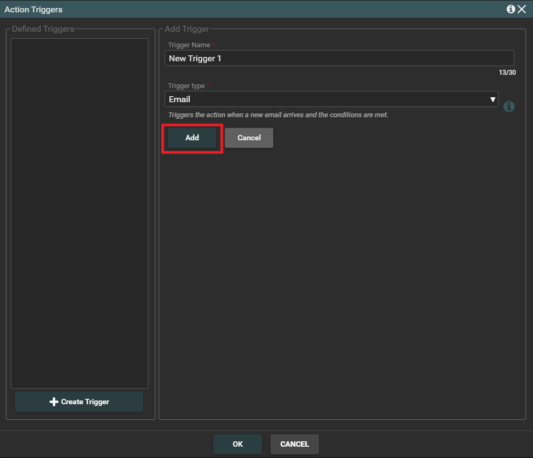Click the Action Triggers title text
The width and height of the screenshot is (533, 458).
tap(33, 10)
